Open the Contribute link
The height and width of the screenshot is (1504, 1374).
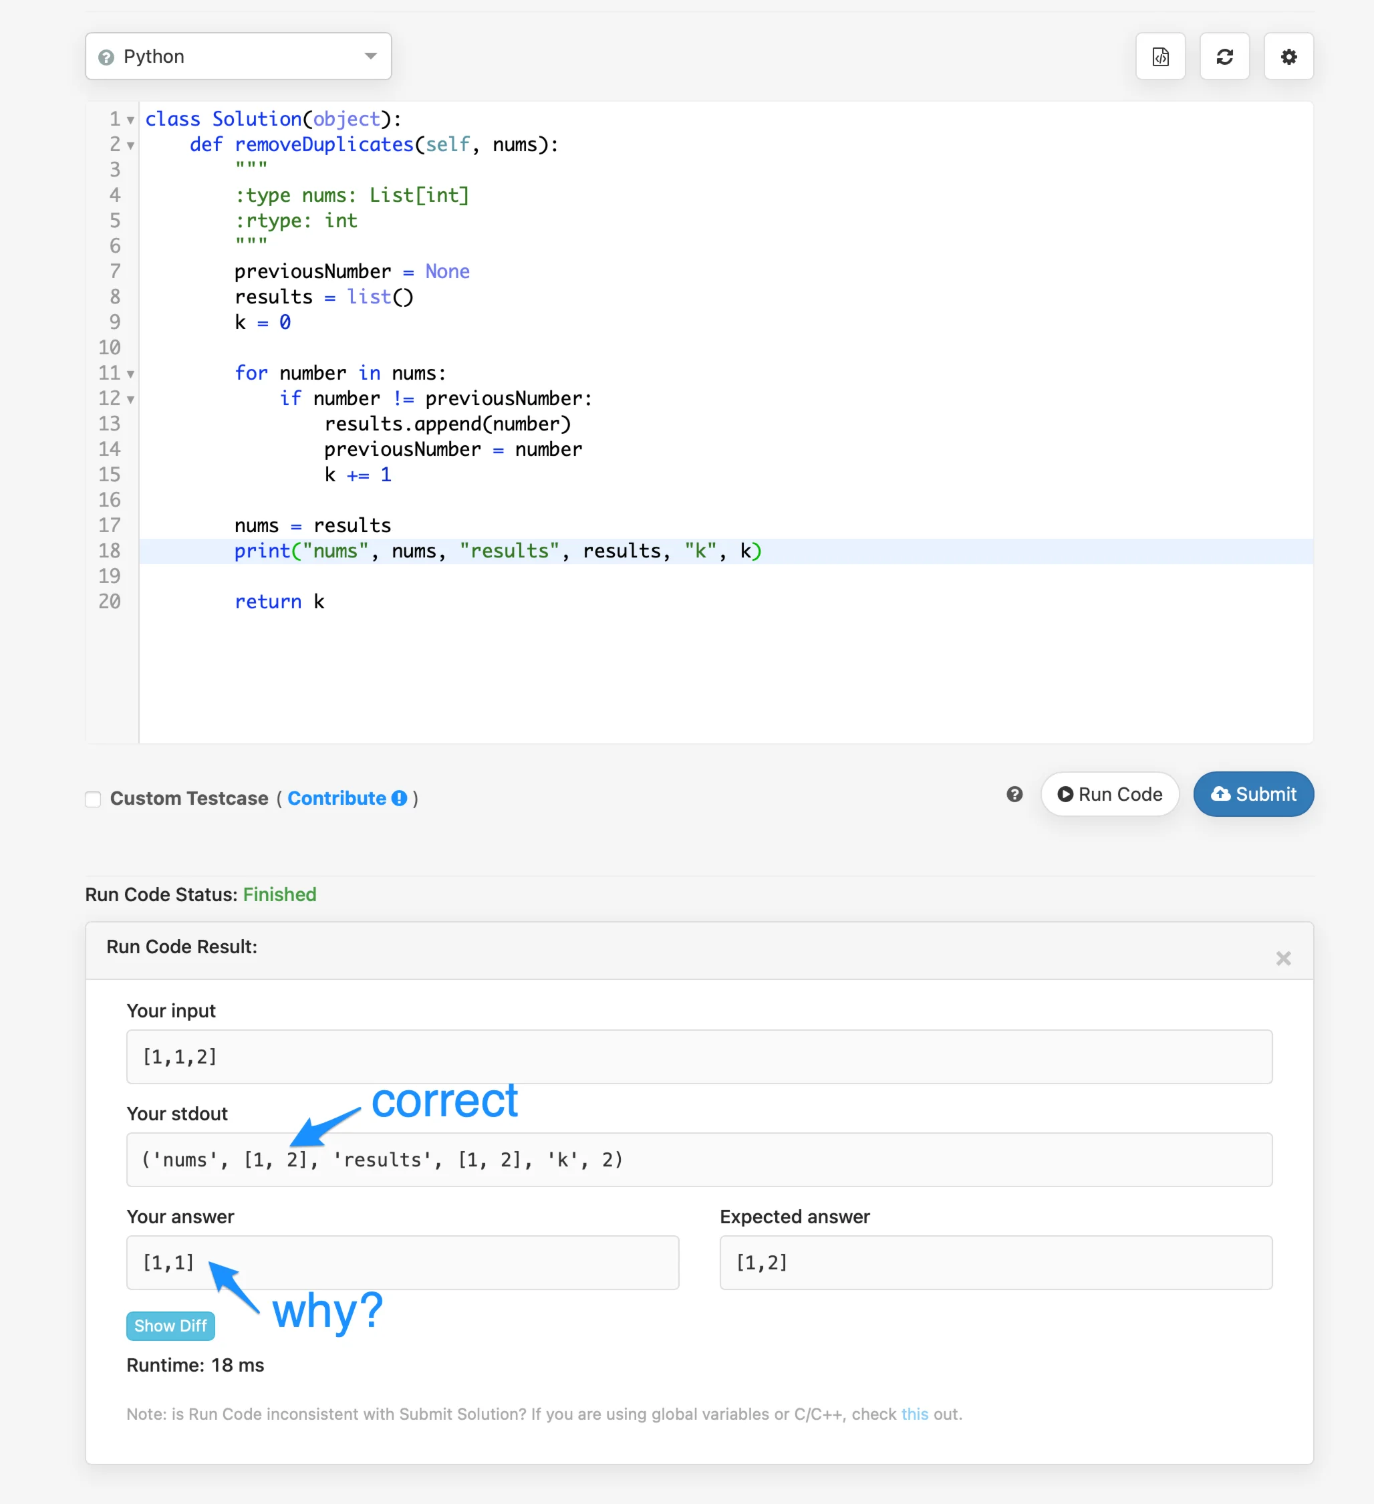(x=336, y=798)
